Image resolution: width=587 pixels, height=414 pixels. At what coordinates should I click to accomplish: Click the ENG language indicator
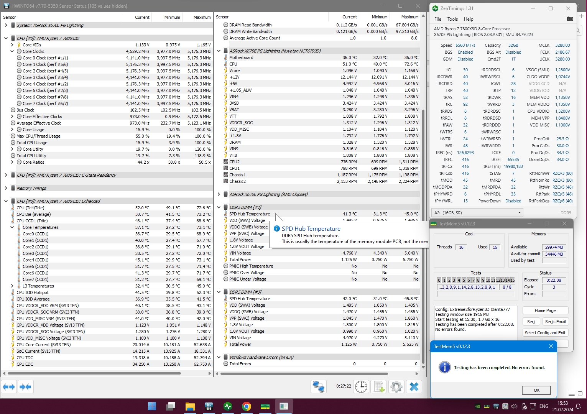544,406
